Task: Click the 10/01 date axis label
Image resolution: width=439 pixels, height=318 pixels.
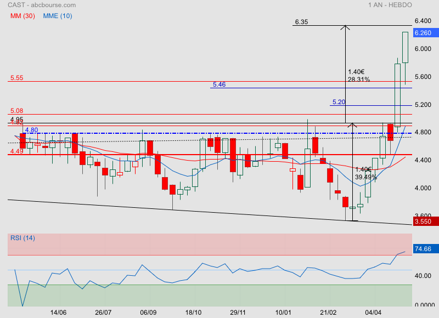Action: point(283,313)
